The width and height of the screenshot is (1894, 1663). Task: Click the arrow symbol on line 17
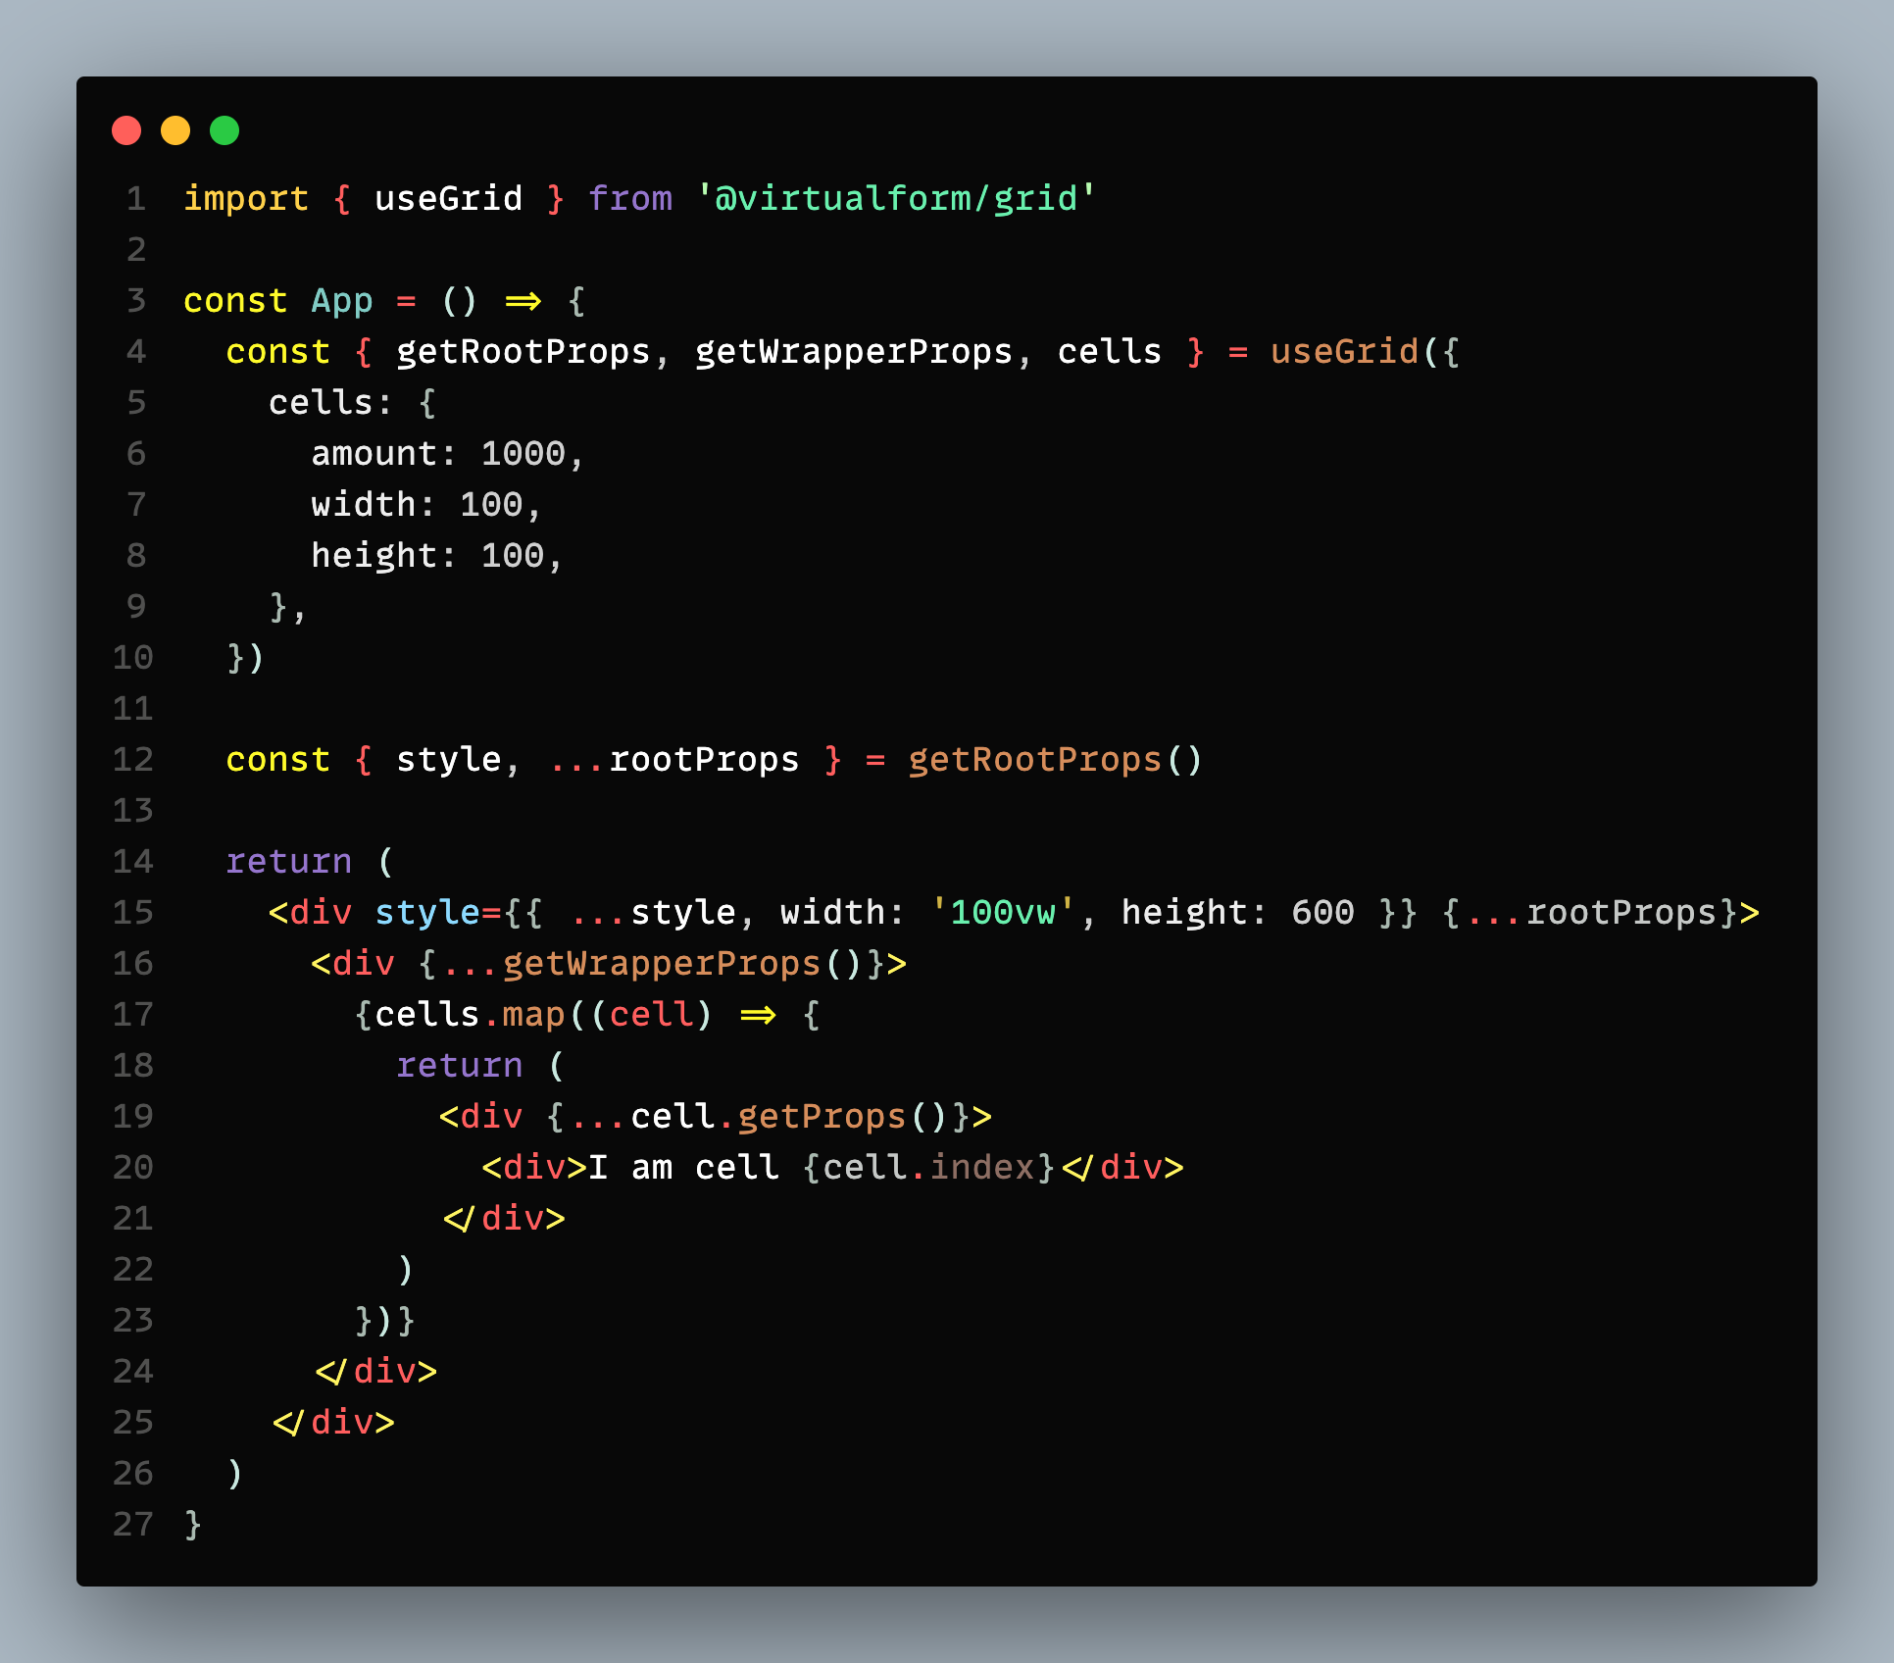tap(758, 1015)
